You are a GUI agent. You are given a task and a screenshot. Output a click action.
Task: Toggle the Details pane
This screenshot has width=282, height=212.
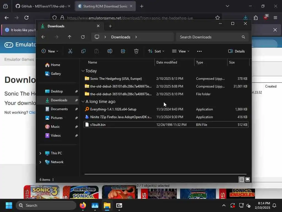[x=237, y=51]
